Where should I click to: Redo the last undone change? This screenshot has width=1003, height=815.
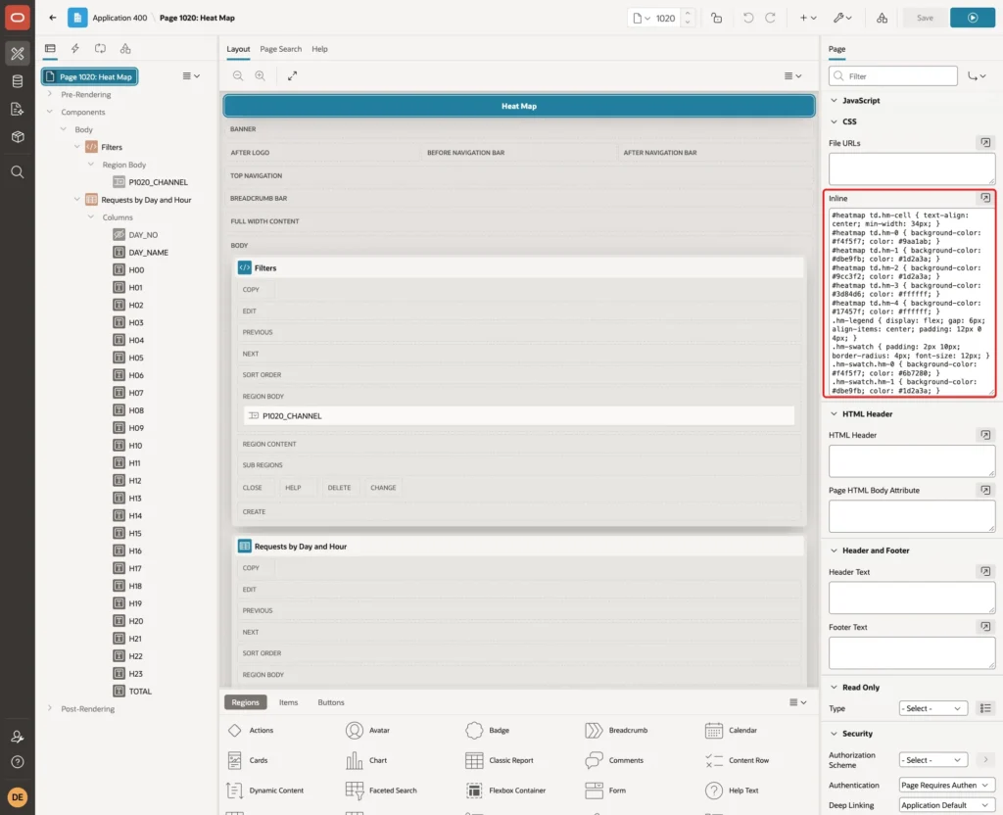click(770, 18)
